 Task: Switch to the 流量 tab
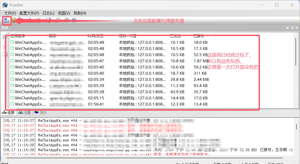click(x=25, y=113)
